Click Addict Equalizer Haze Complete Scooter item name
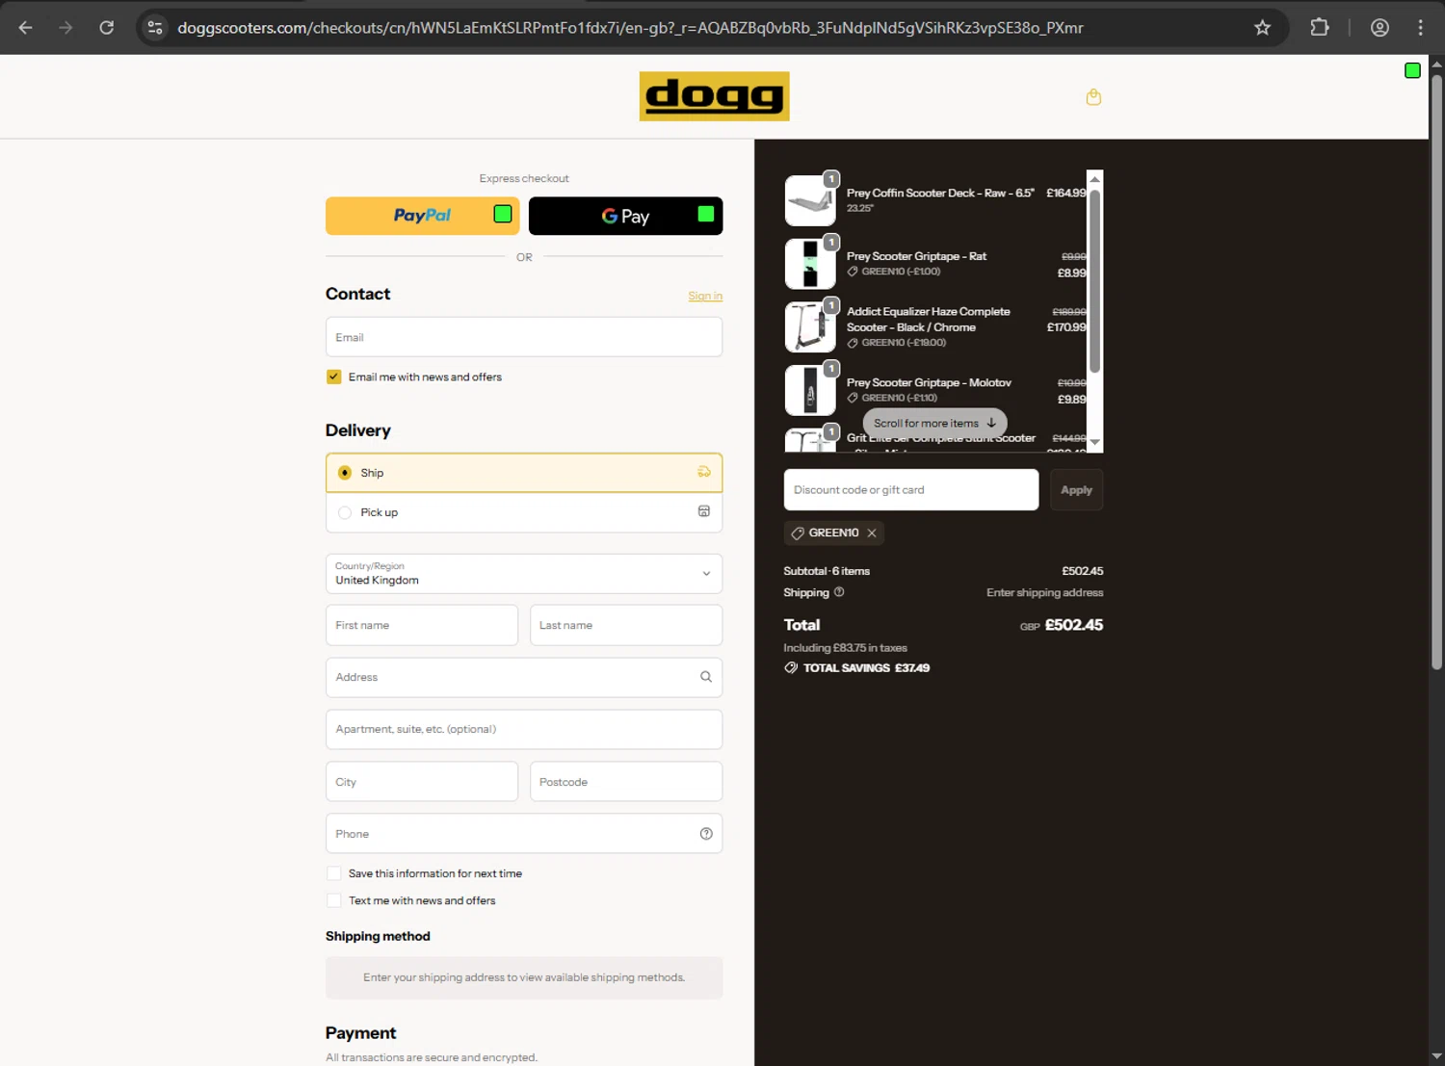The width and height of the screenshot is (1445, 1066). [929, 320]
